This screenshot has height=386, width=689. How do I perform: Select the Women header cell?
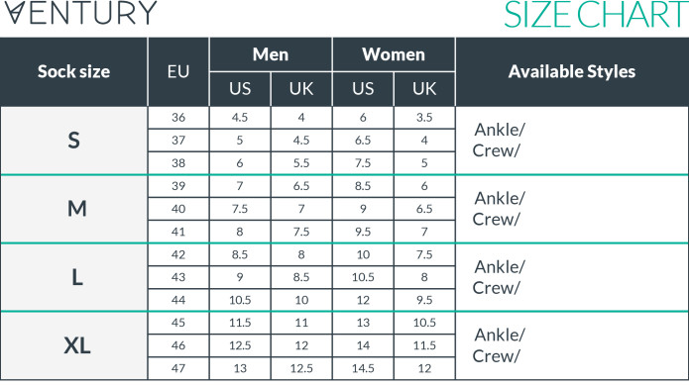[394, 54]
